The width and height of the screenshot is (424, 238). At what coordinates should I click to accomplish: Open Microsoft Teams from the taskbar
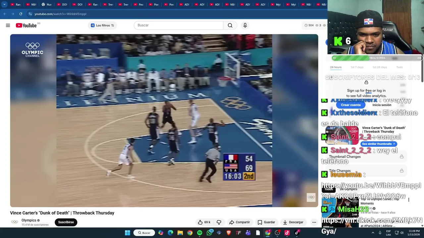[248, 233]
